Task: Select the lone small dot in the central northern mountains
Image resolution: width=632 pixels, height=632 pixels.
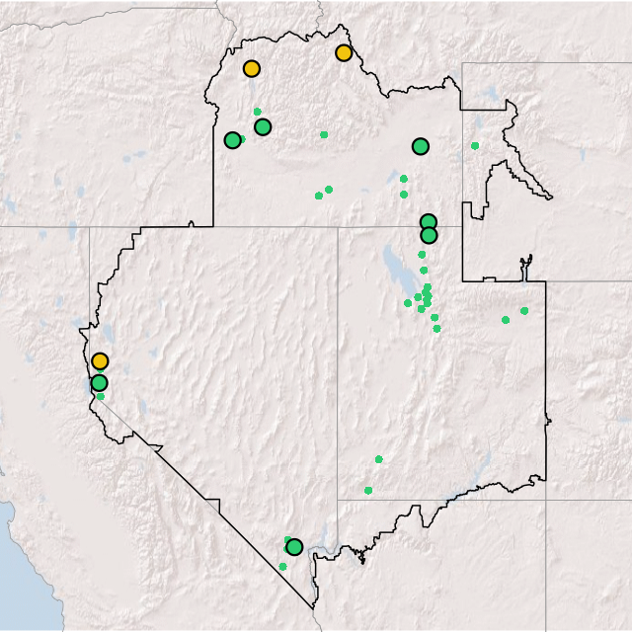Action: [324, 134]
